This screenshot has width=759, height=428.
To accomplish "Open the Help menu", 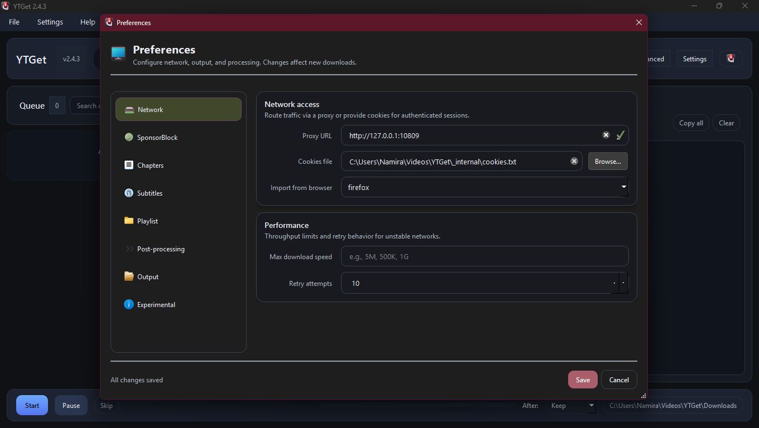I will coord(88,22).
